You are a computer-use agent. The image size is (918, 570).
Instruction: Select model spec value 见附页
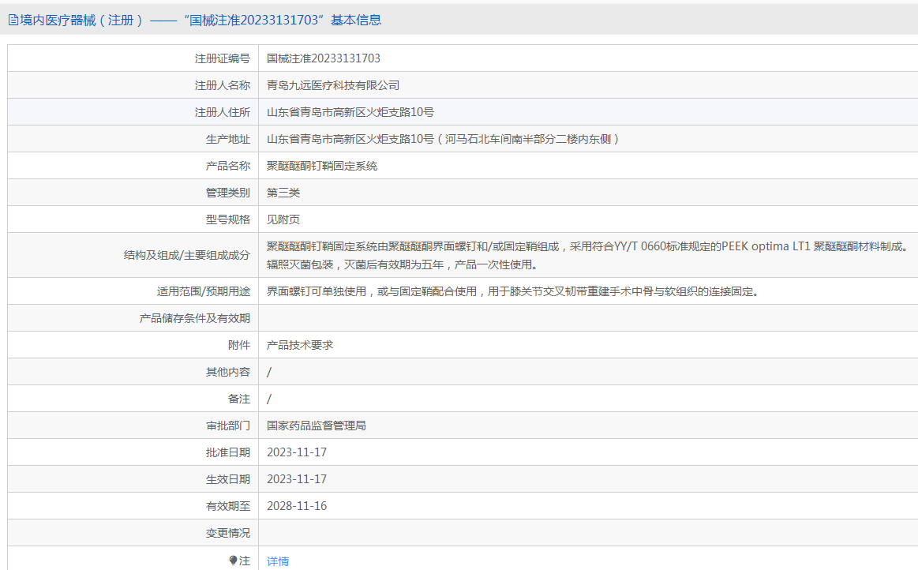tap(283, 219)
